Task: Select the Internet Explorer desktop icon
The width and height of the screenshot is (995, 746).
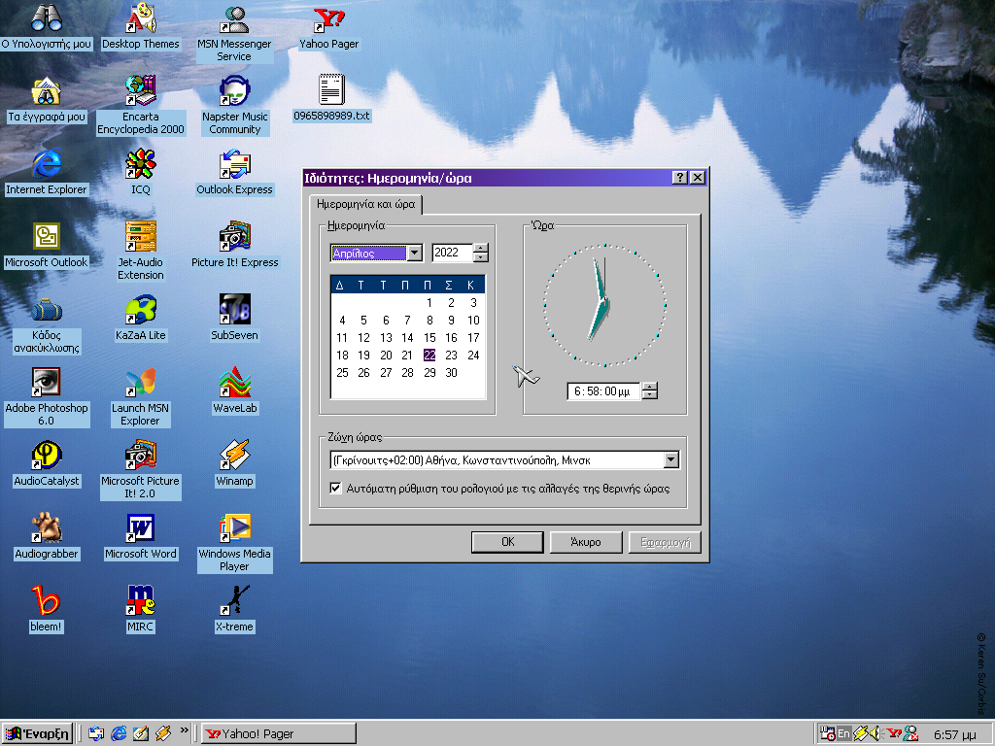Action: (x=47, y=163)
